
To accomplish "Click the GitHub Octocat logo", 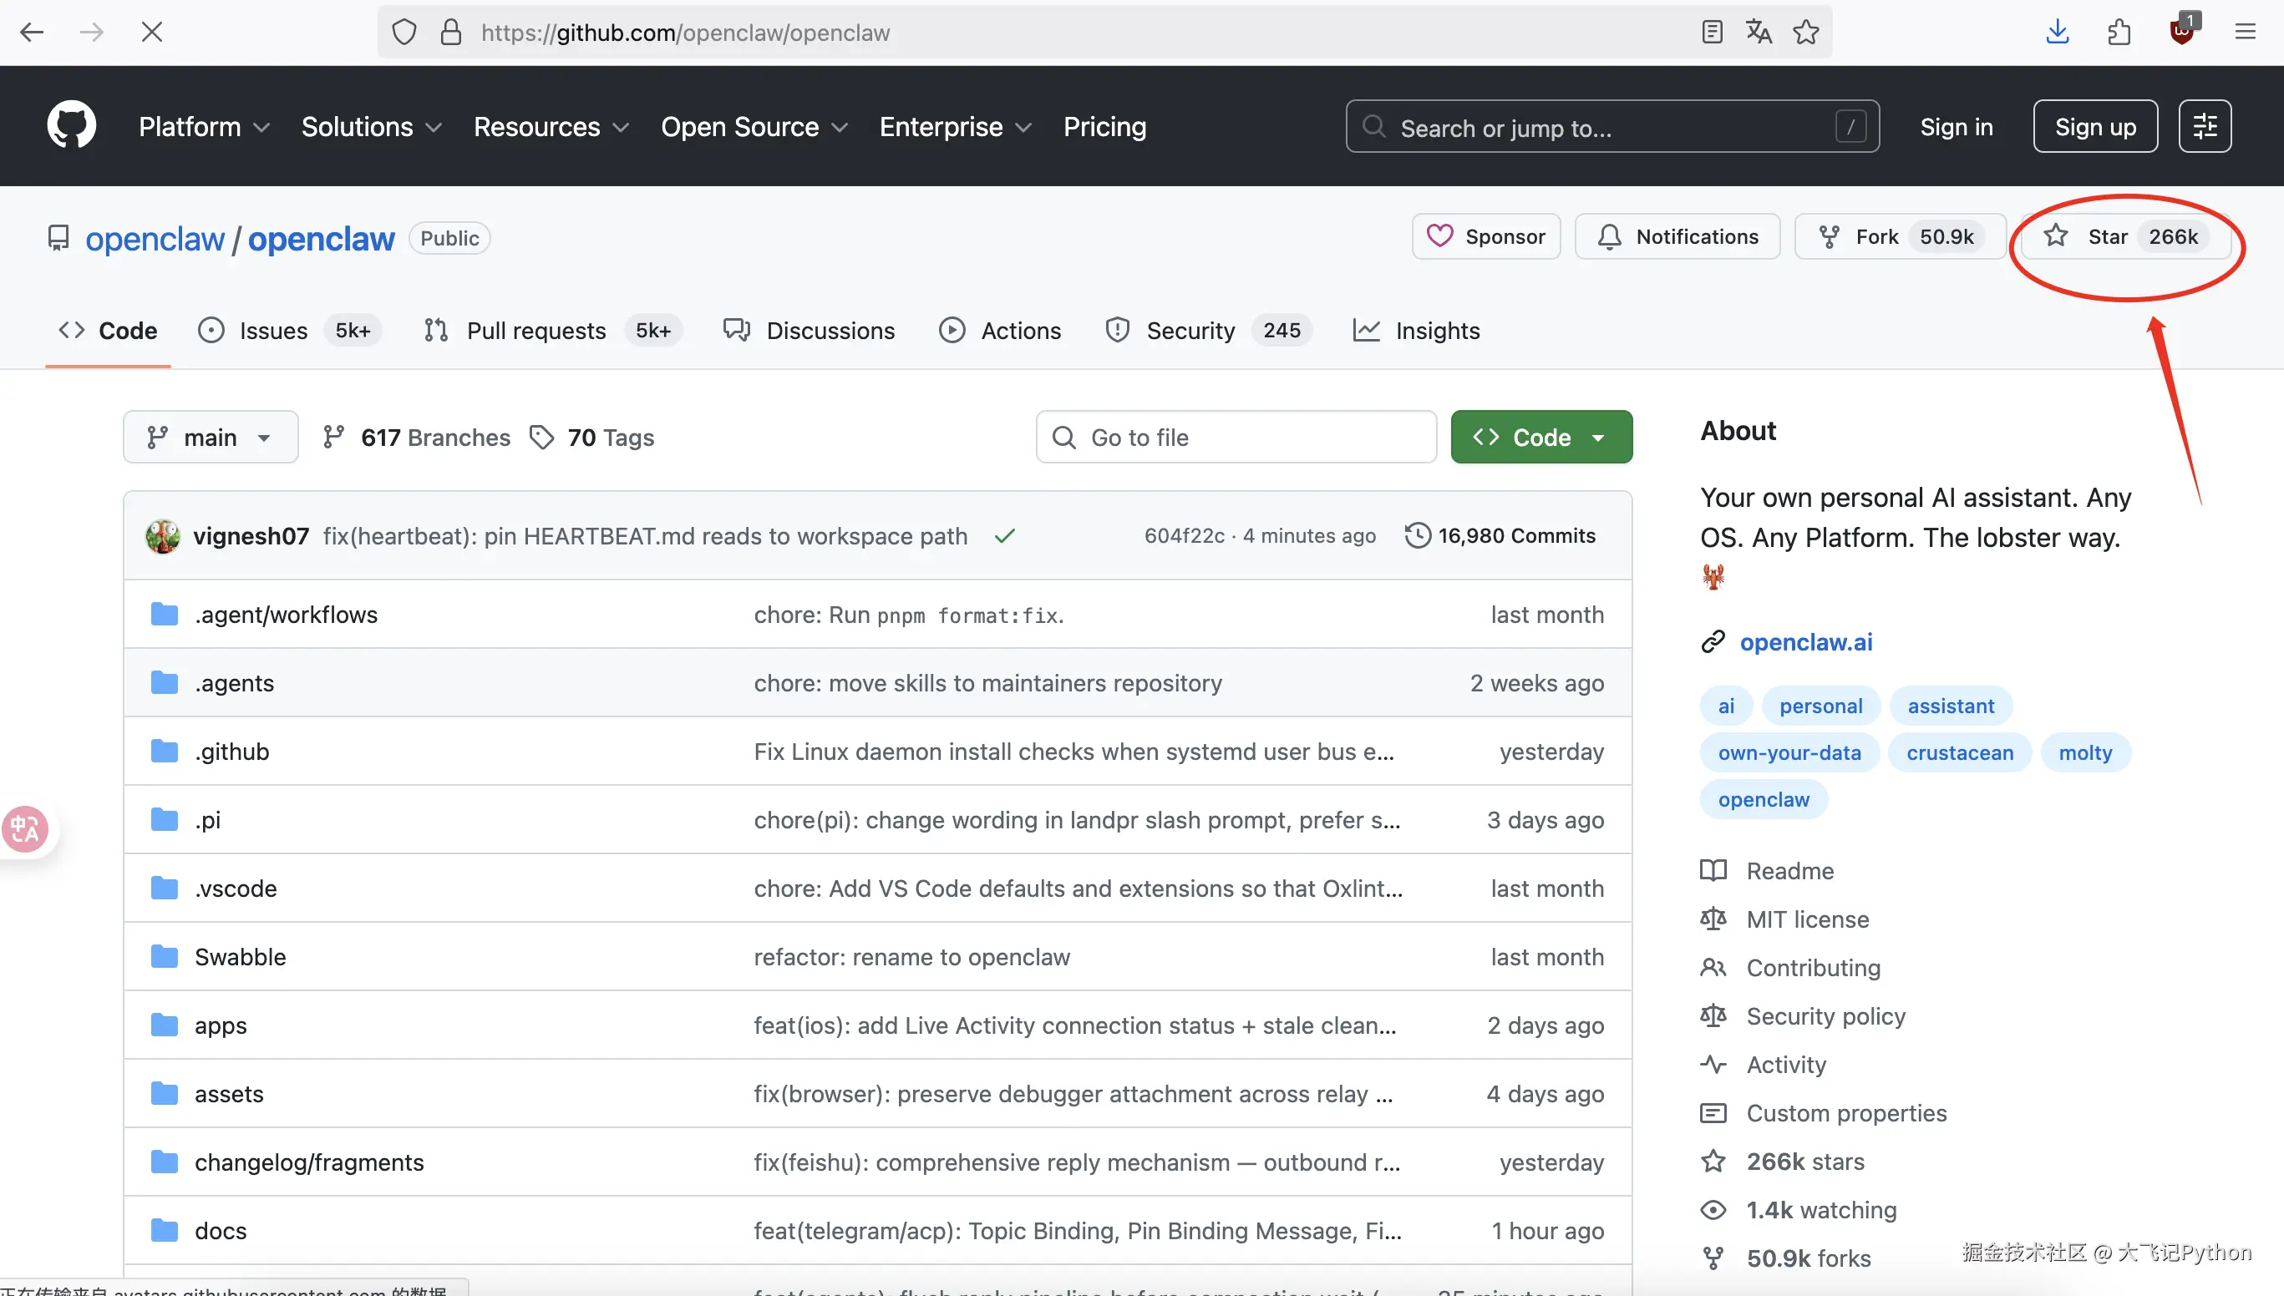I will point(71,125).
